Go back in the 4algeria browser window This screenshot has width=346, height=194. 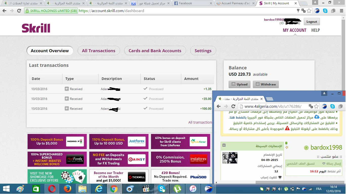pos(219,106)
